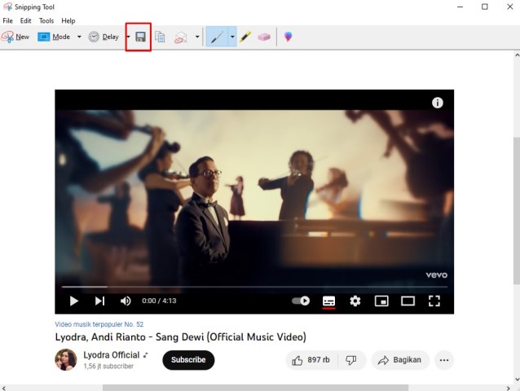Start a New snip
Viewport: 520px width, 391px height.
point(15,37)
